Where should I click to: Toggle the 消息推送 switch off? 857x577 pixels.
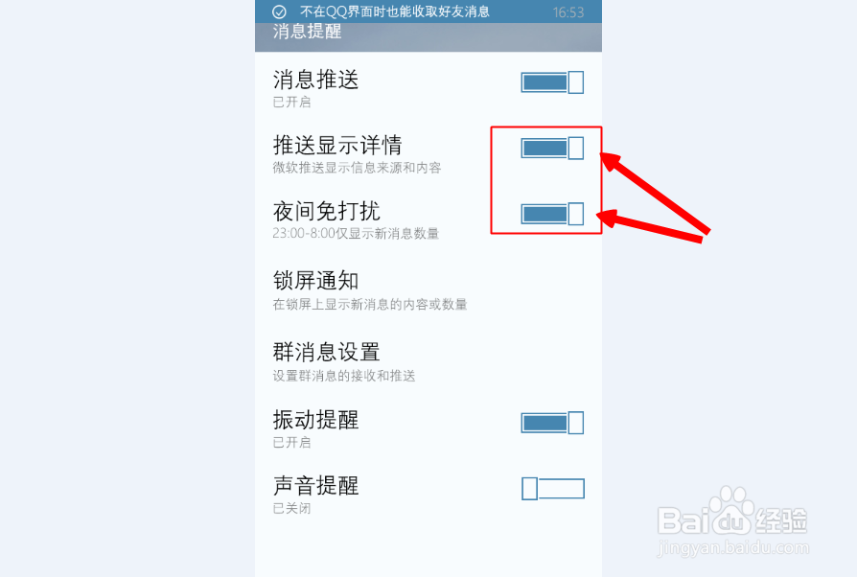[x=552, y=82]
